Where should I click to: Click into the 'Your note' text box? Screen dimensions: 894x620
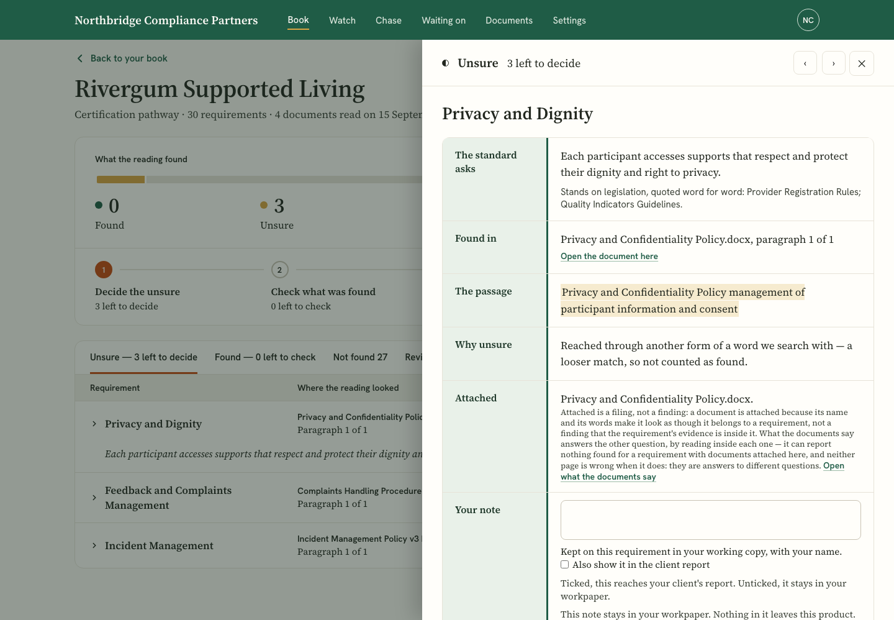click(710, 520)
